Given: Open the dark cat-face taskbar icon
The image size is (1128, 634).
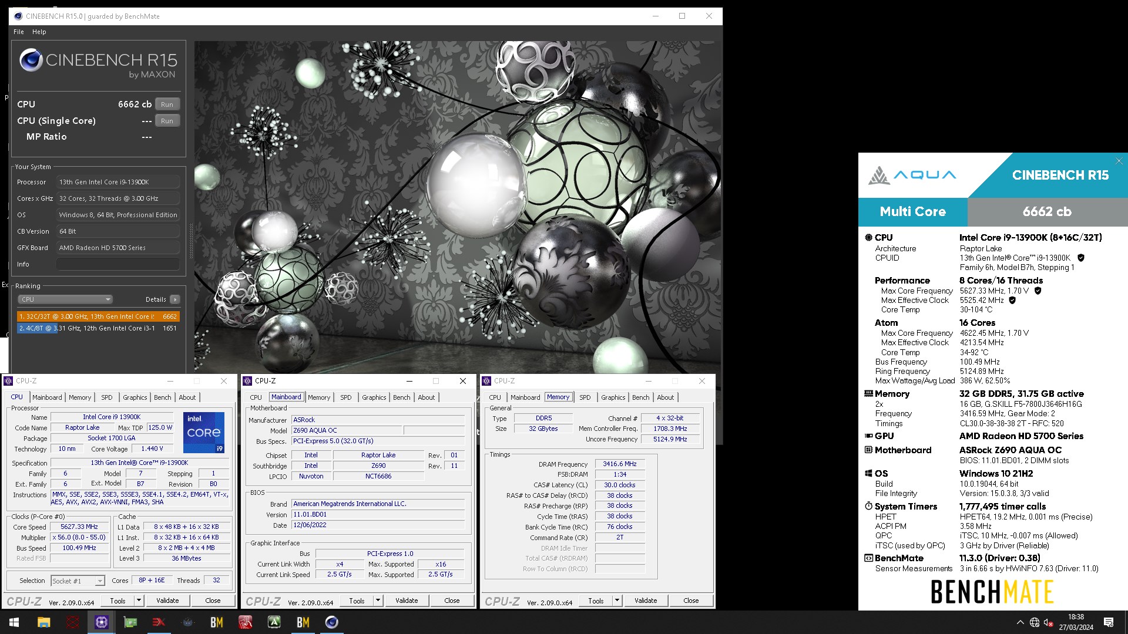Looking at the screenshot, I should coord(188,622).
